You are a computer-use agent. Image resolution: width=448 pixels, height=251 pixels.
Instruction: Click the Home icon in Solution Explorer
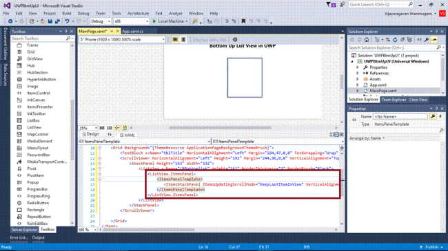367,40
